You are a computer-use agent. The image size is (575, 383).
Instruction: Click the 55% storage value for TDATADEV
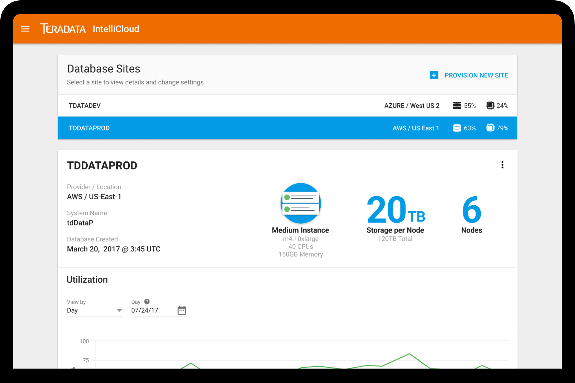coord(470,106)
